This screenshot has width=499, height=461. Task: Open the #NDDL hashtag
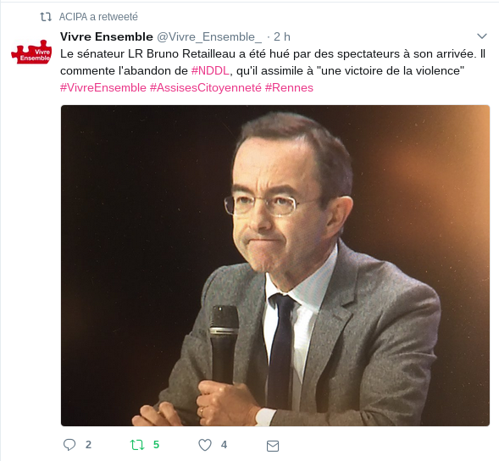pyautogui.click(x=210, y=70)
